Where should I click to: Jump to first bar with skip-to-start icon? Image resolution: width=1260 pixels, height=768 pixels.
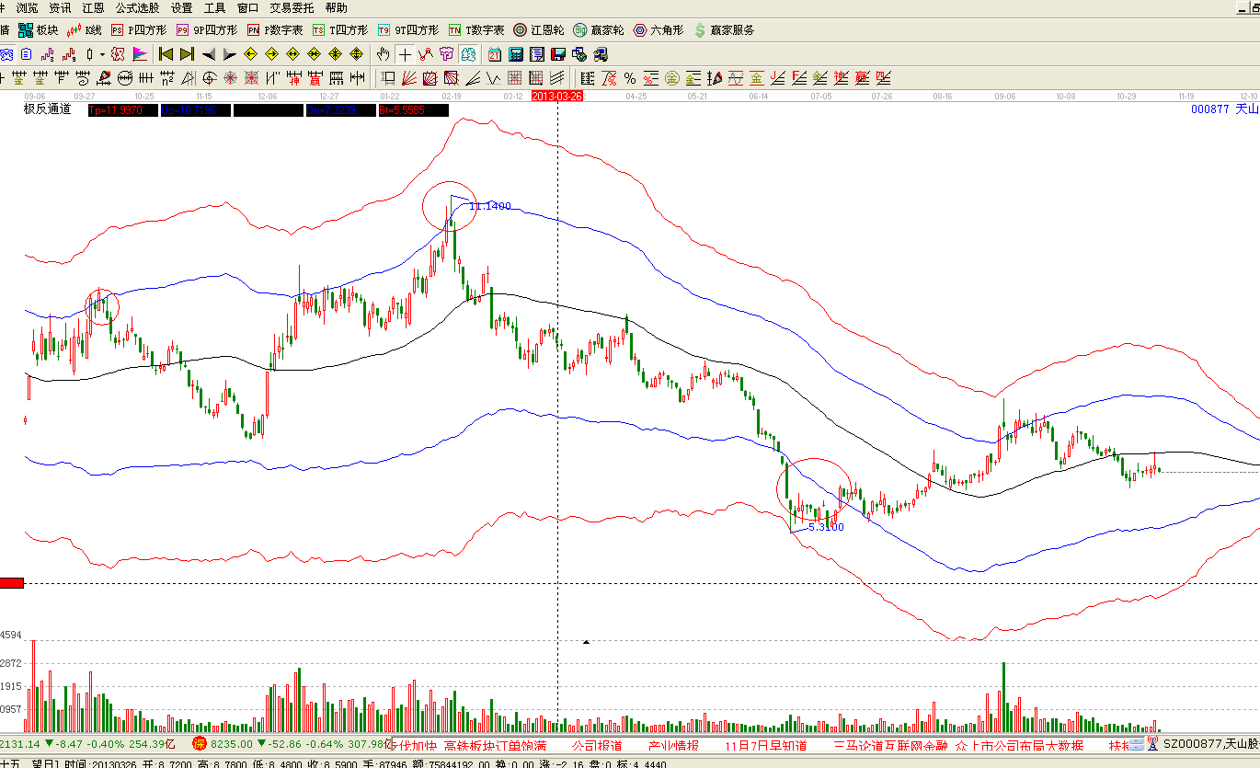coord(166,54)
